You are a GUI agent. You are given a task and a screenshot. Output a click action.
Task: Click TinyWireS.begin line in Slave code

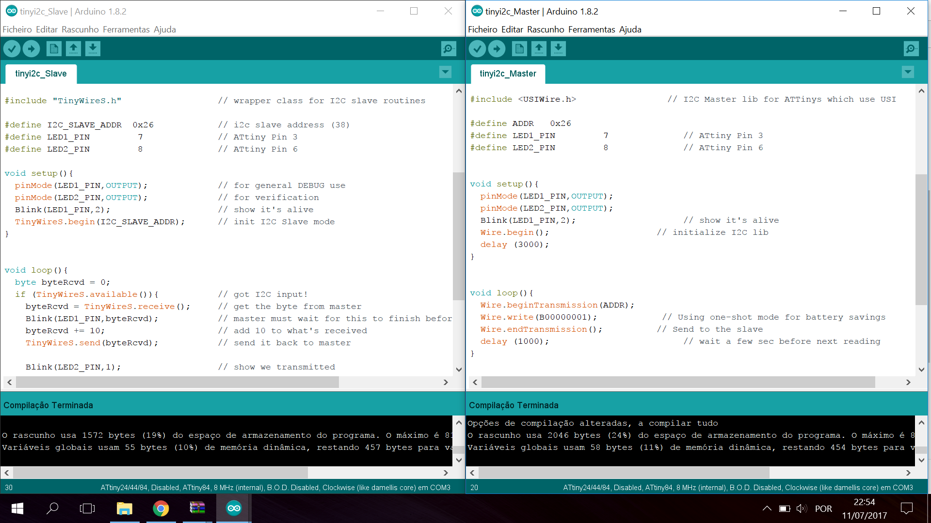pyautogui.click(x=99, y=222)
